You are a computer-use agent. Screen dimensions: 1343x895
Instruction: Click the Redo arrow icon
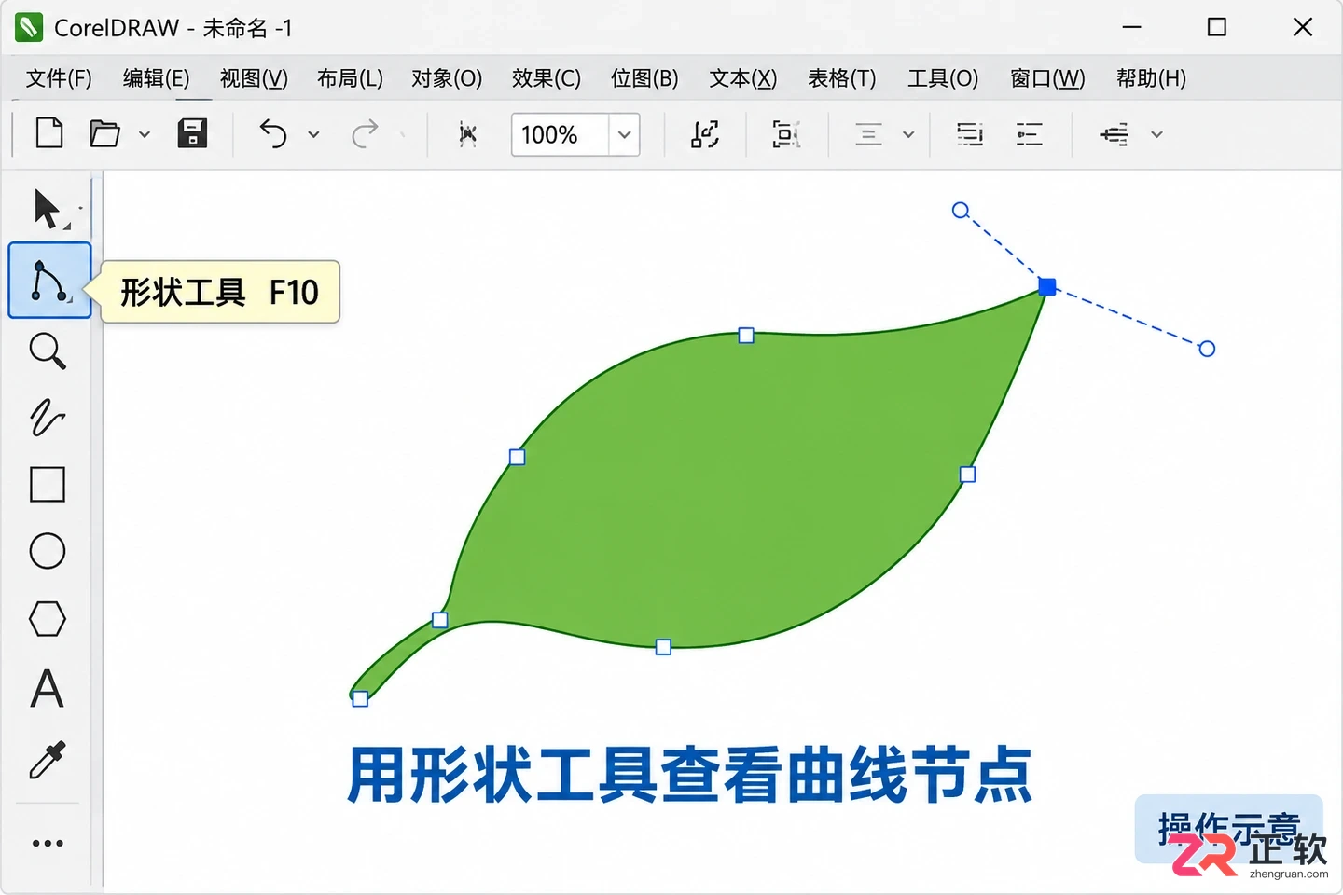[x=365, y=134]
